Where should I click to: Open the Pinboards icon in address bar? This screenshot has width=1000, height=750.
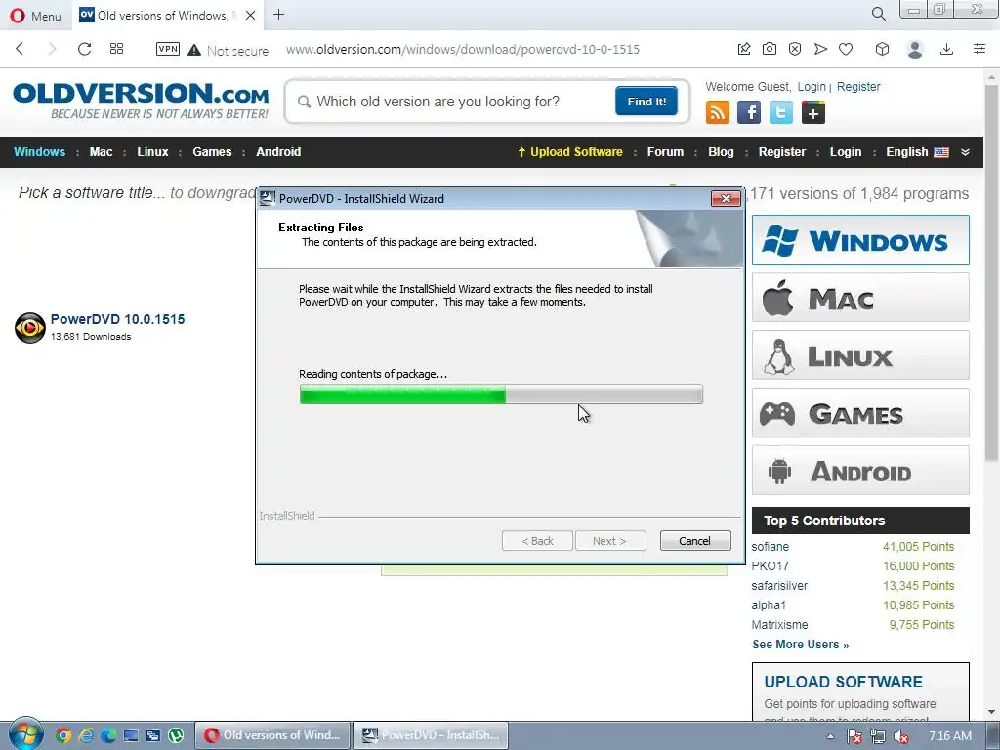point(743,49)
